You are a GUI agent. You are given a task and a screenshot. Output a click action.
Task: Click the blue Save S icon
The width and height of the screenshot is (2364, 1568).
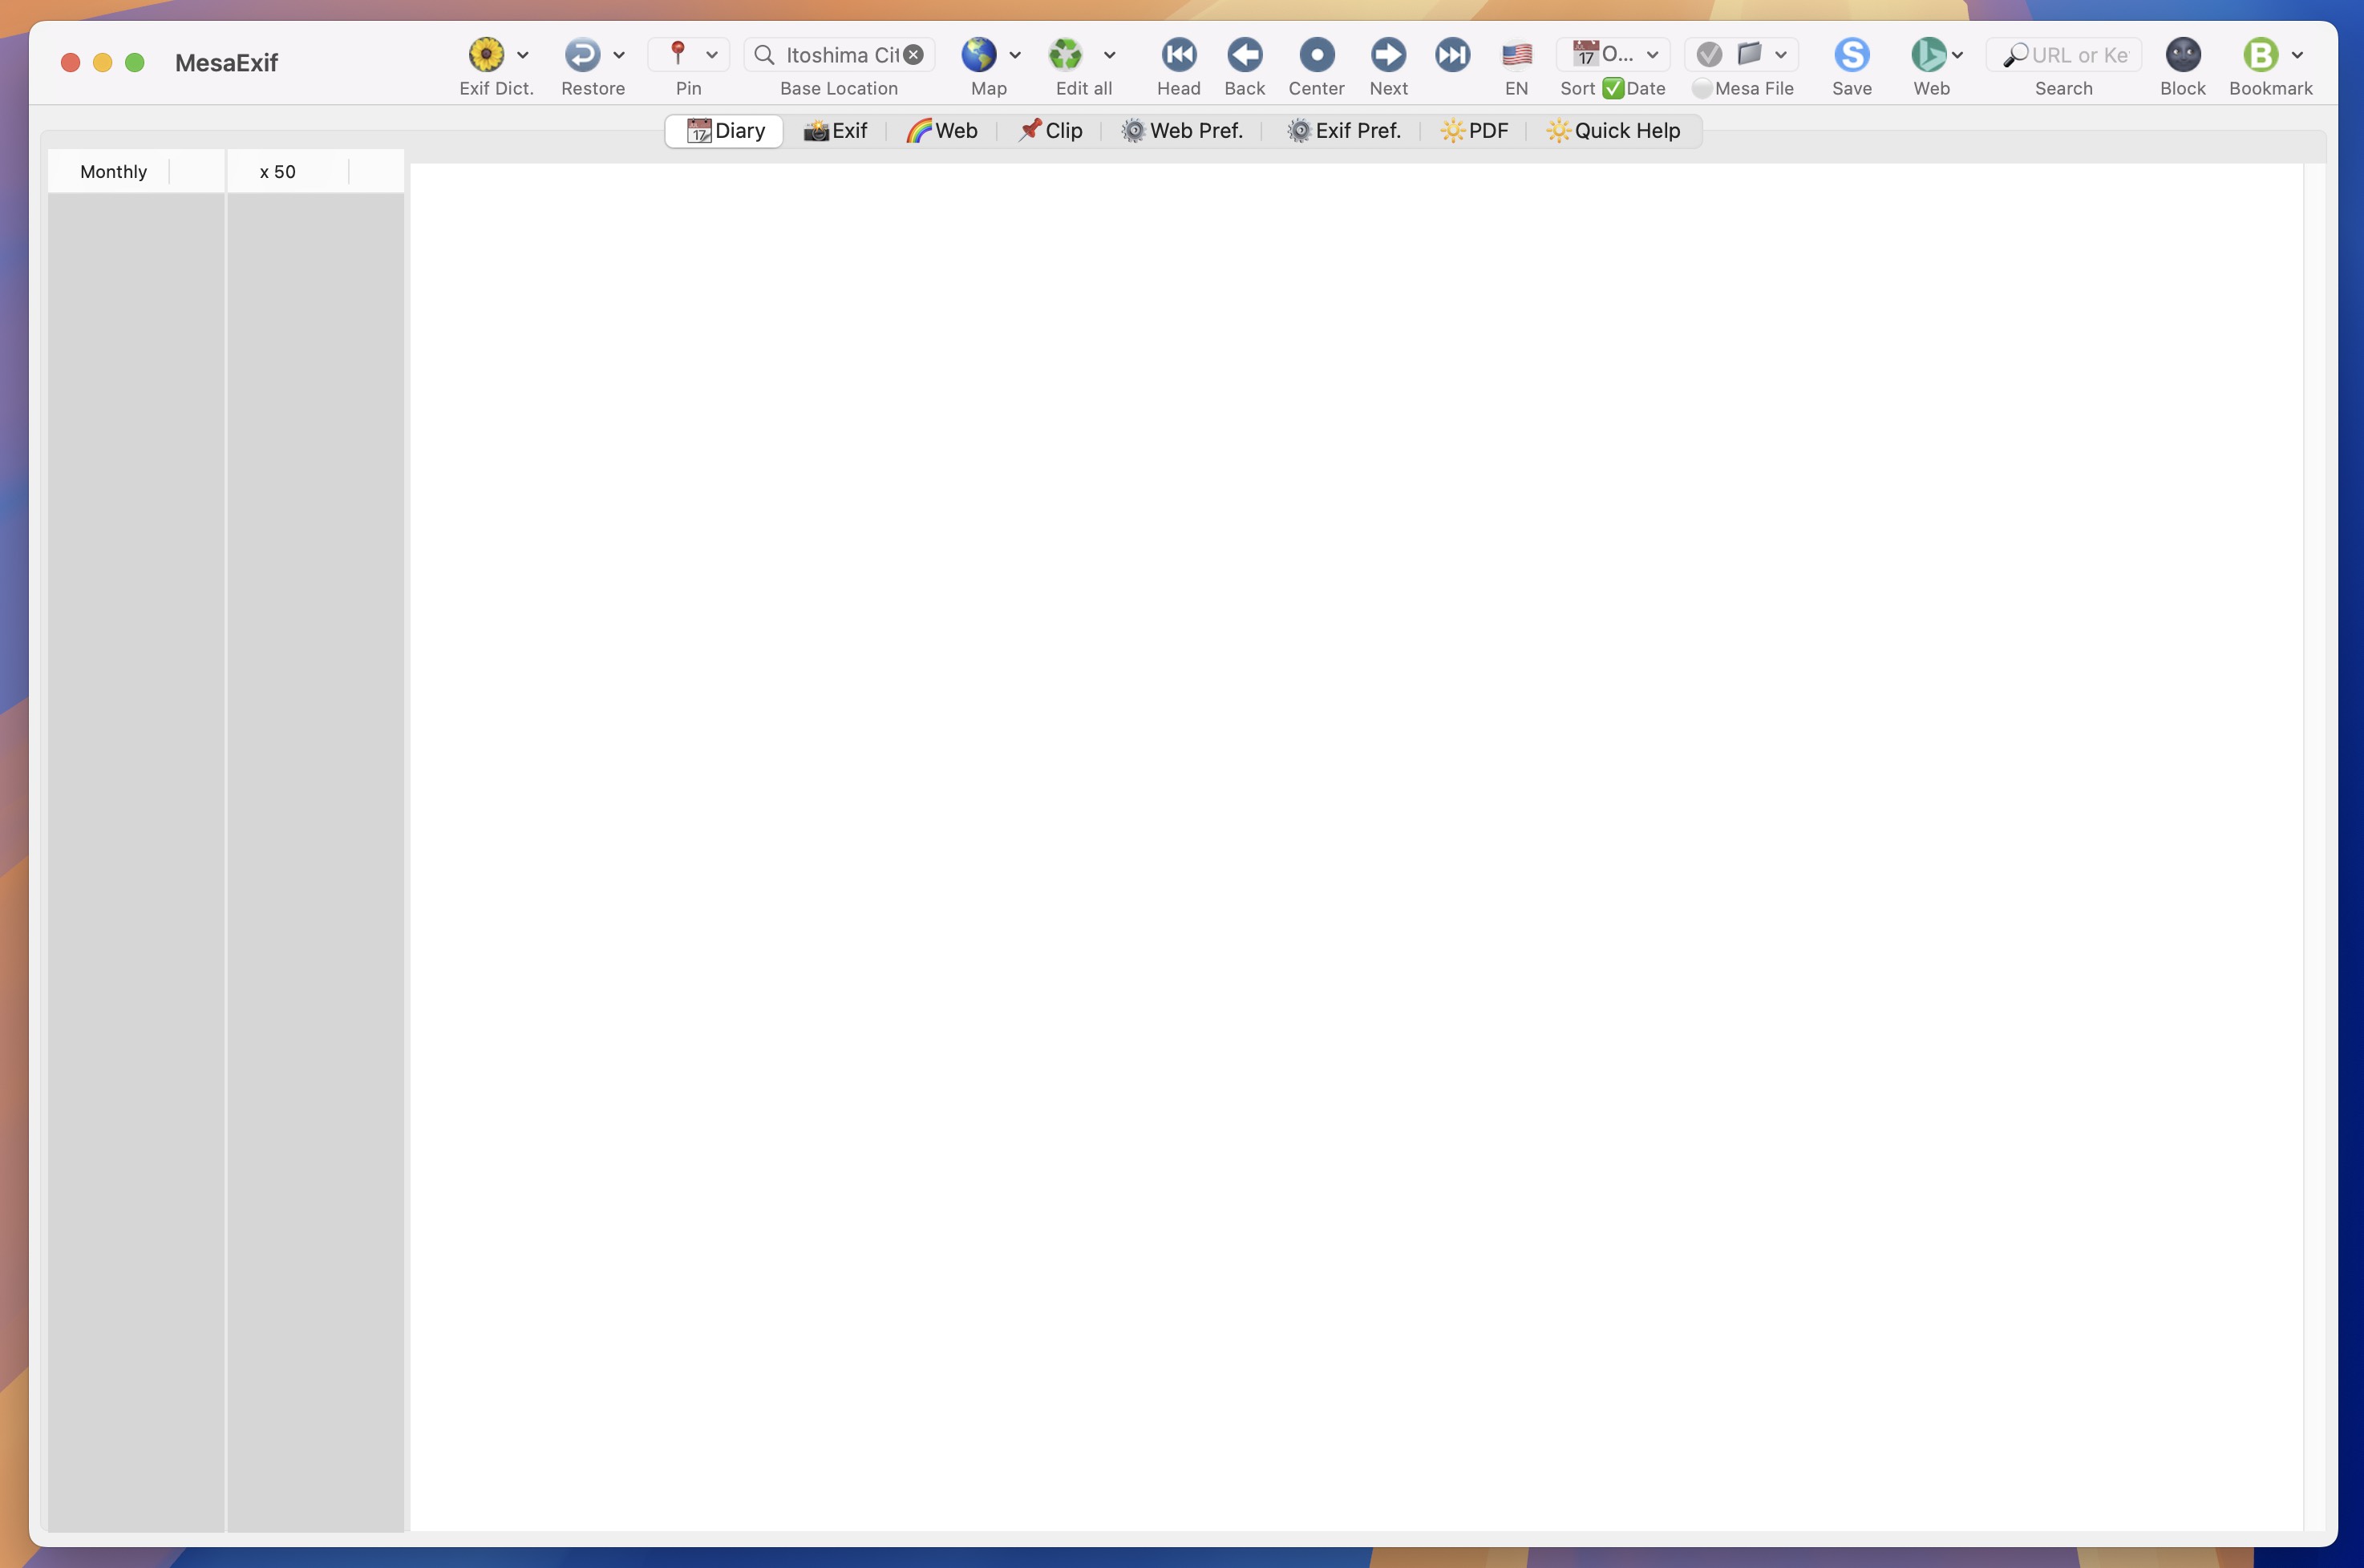click(1851, 54)
